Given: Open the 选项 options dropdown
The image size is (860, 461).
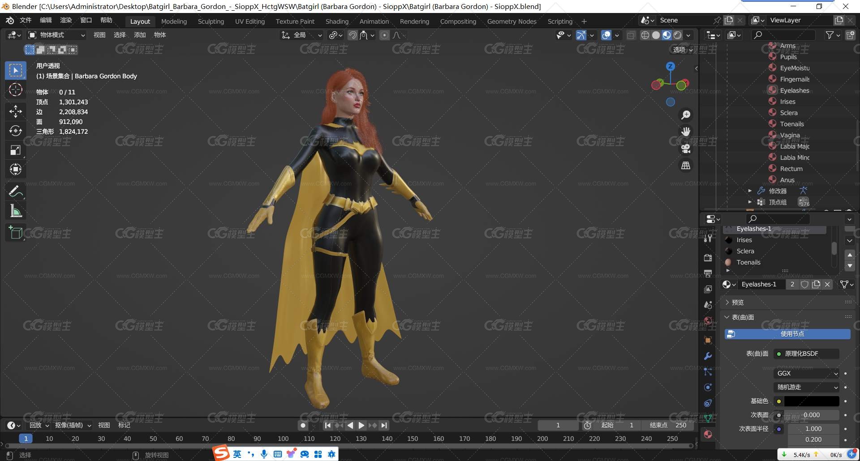Looking at the screenshot, I should (682, 50).
